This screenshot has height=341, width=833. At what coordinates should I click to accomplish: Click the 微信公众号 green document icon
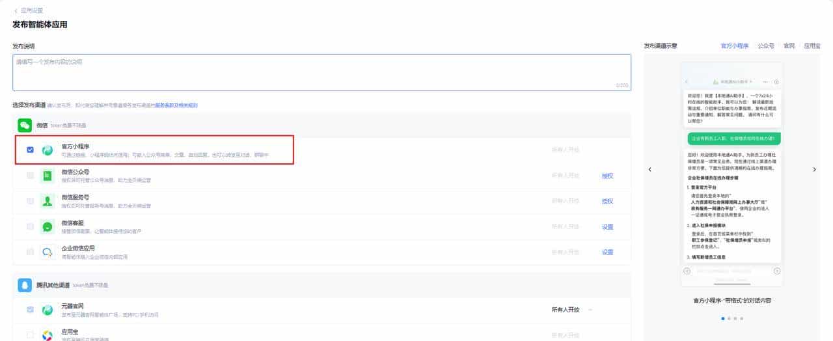point(48,176)
